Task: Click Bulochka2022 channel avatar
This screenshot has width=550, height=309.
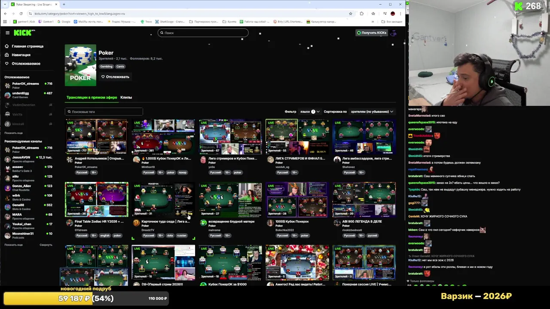Action: coord(270,223)
